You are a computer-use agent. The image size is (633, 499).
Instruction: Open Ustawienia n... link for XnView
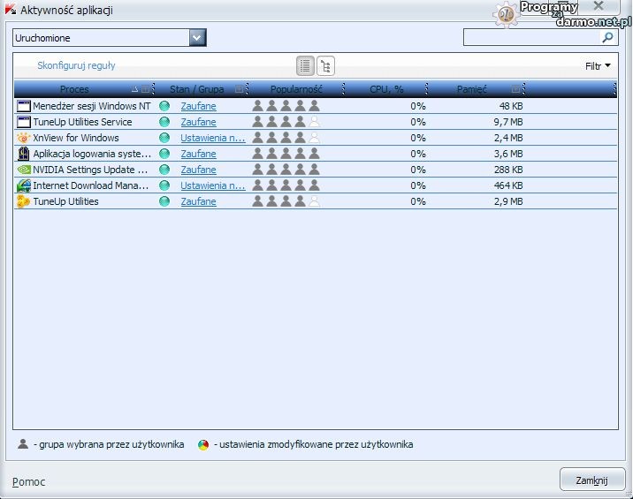(x=213, y=138)
